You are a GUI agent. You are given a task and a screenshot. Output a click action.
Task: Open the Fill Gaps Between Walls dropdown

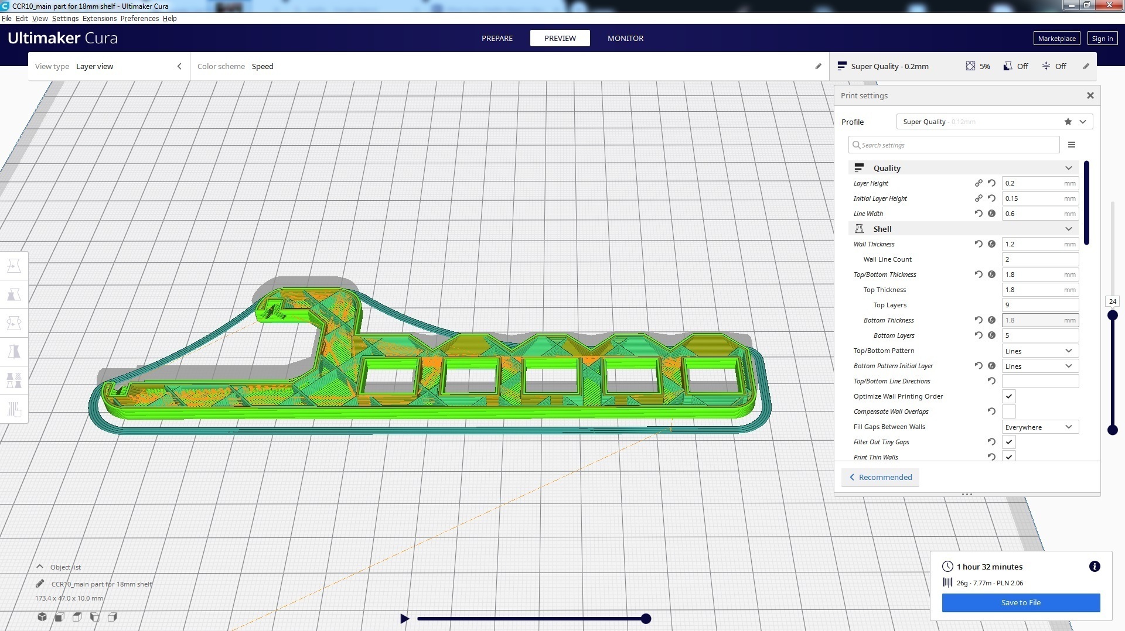(x=1040, y=427)
